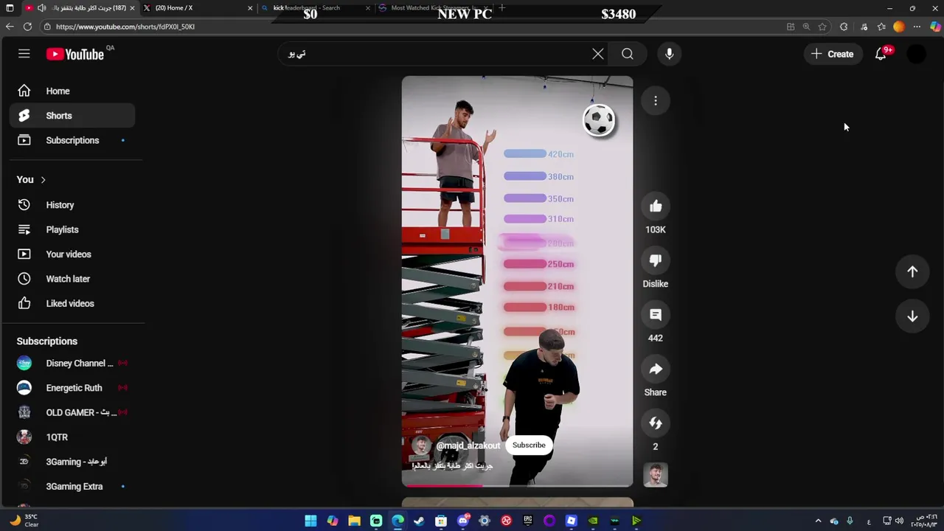
Task: Dislike this Short video
Action: click(x=656, y=260)
